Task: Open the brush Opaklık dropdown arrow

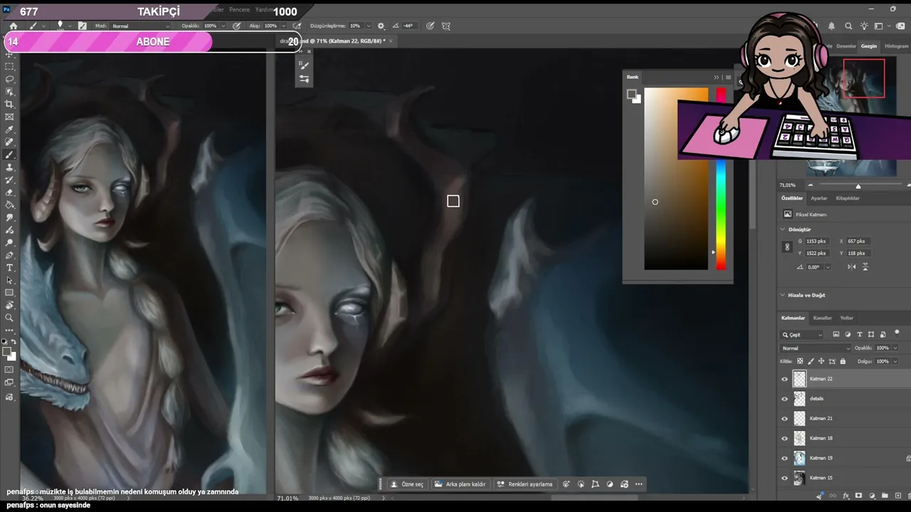Action: click(223, 26)
